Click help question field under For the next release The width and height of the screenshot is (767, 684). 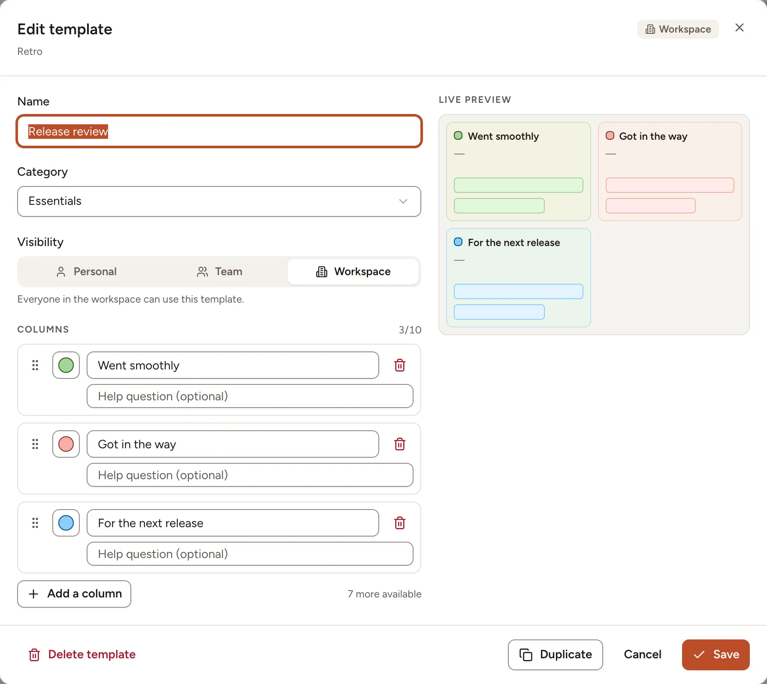[x=250, y=554]
